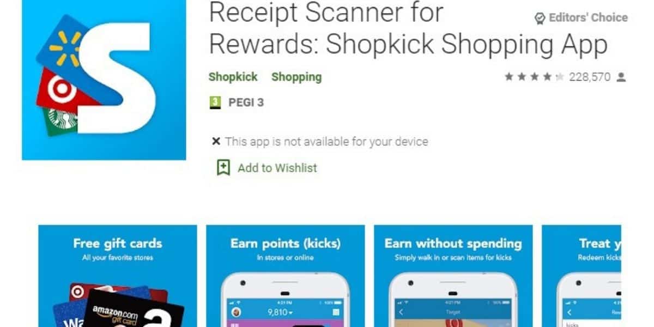Open the partially visible Treat screenshot
The width and height of the screenshot is (654, 327).
click(x=582, y=276)
